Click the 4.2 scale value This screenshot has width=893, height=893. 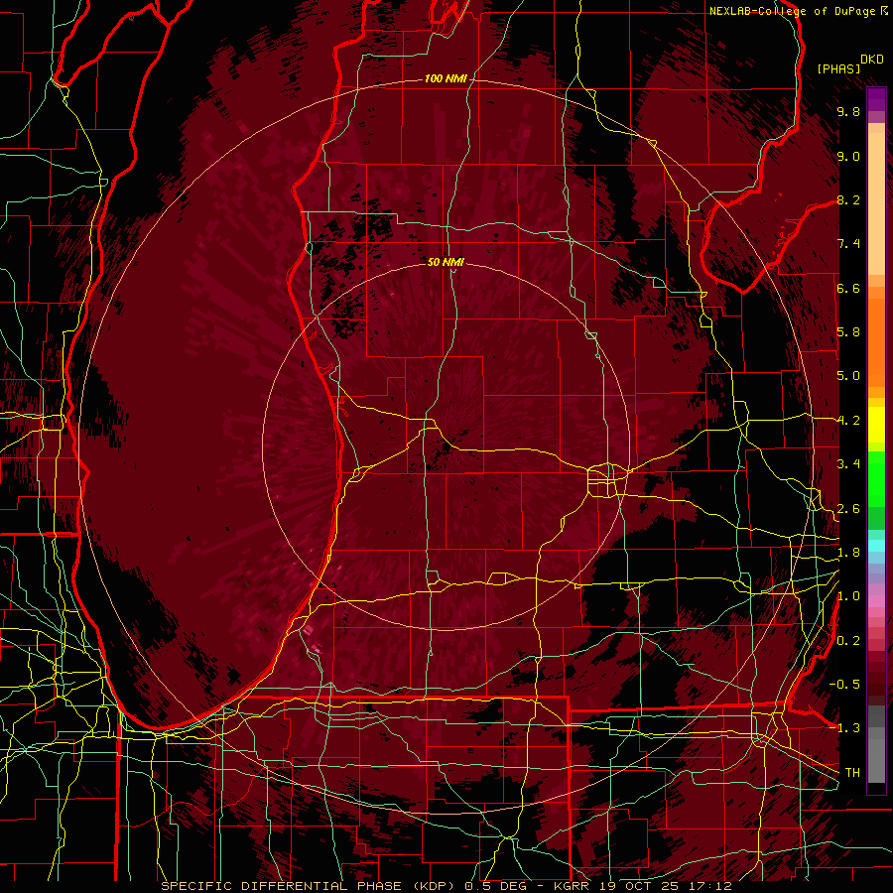click(848, 421)
